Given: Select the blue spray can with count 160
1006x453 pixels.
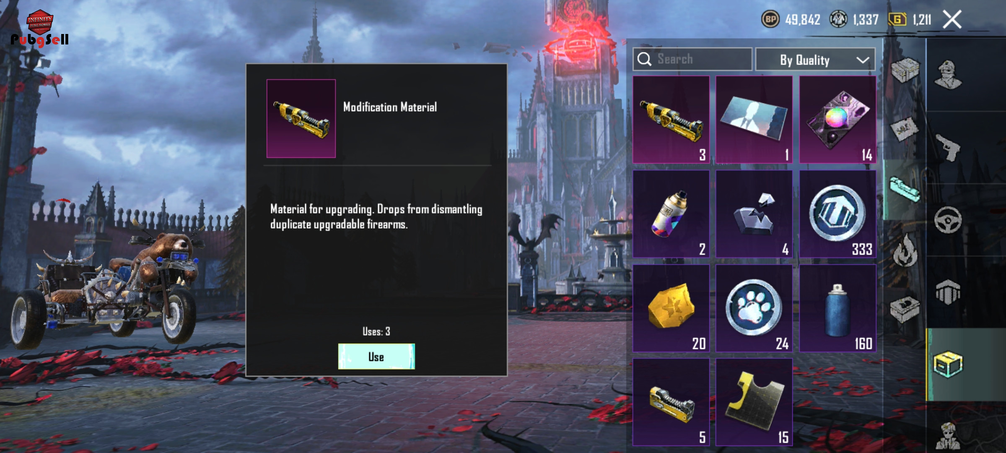Looking at the screenshot, I should [x=837, y=308].
